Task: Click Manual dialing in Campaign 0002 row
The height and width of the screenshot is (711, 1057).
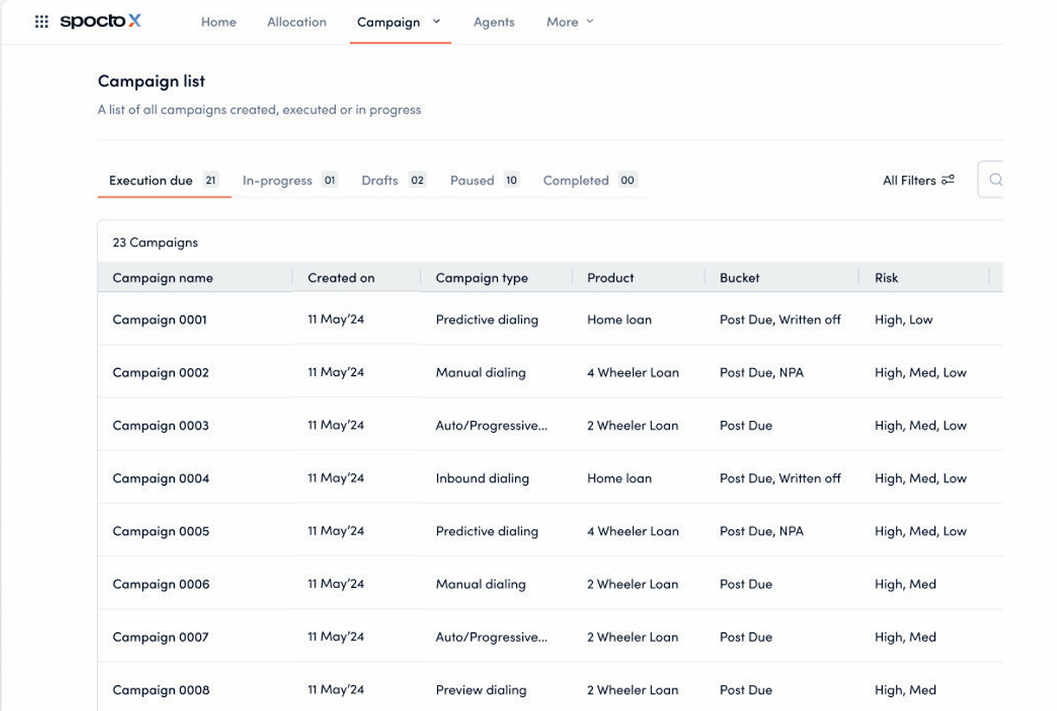Action: click(480, 372)
